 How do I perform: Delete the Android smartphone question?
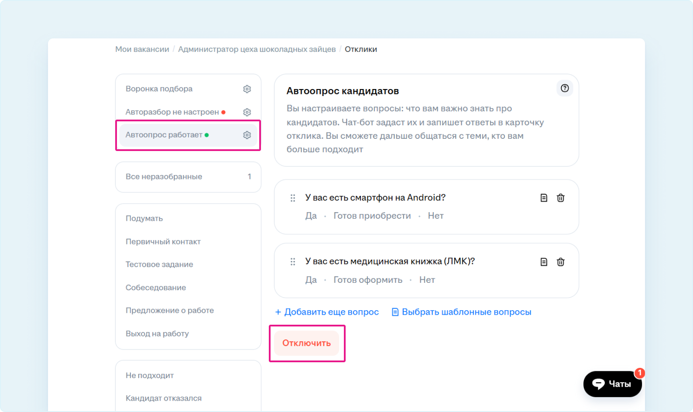coord(561,198)
